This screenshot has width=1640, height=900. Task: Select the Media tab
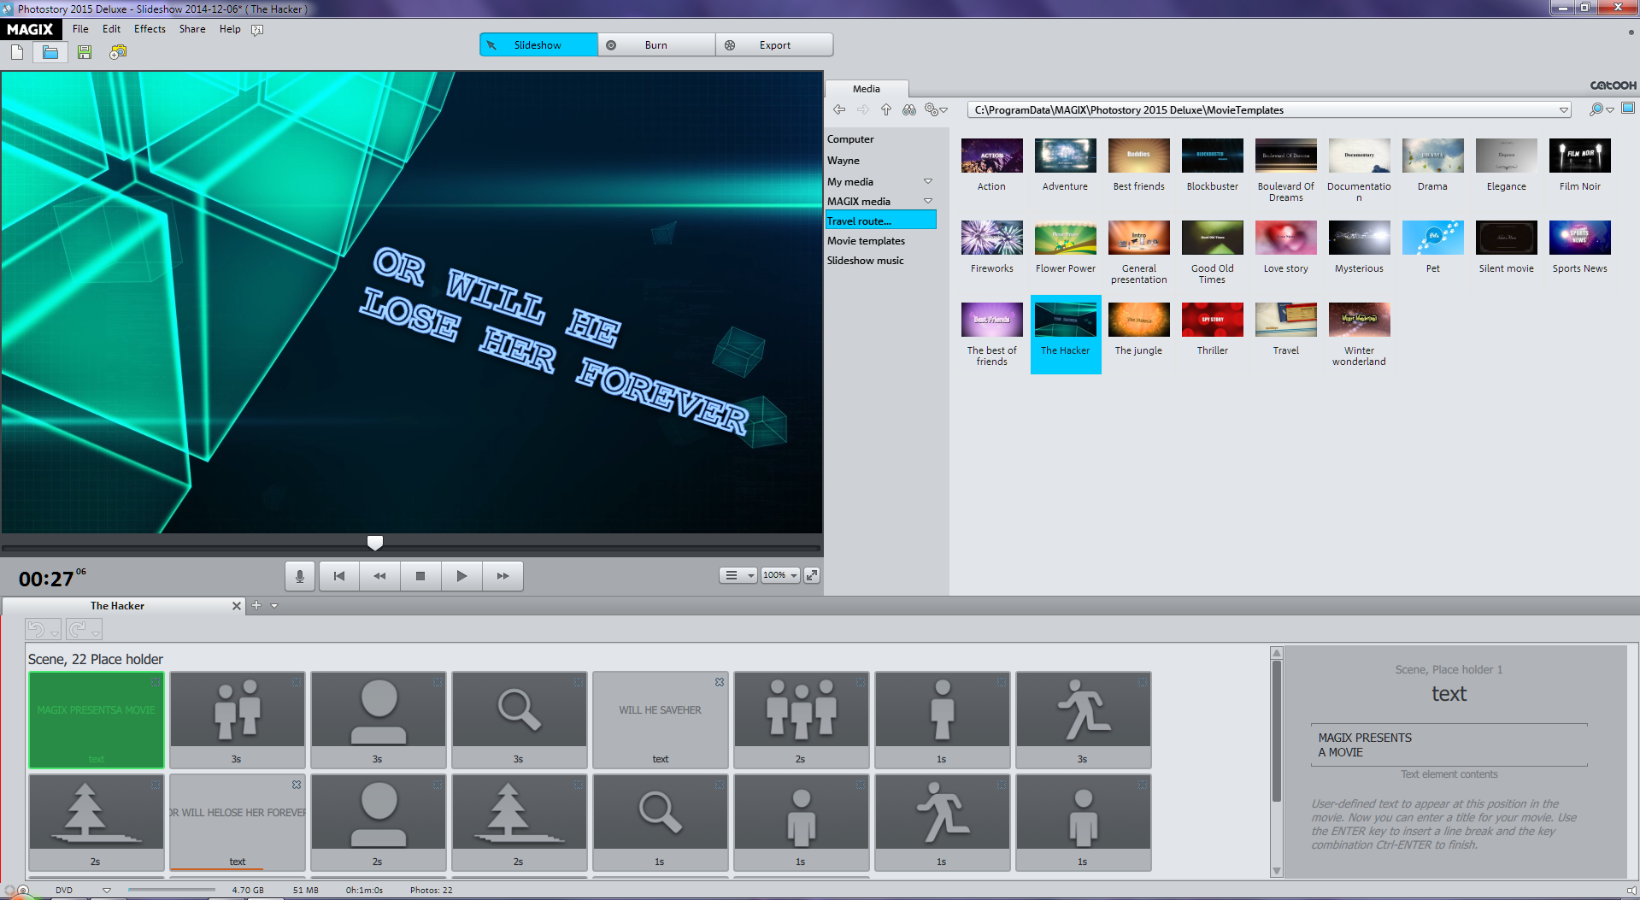tap(866, 89)
